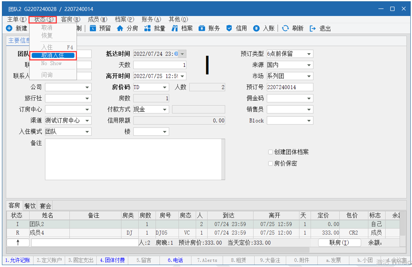Open the 离开时间 date dropdown
Image resolution: width=412 pixels, height=267 pixels.
click(182, 76)
